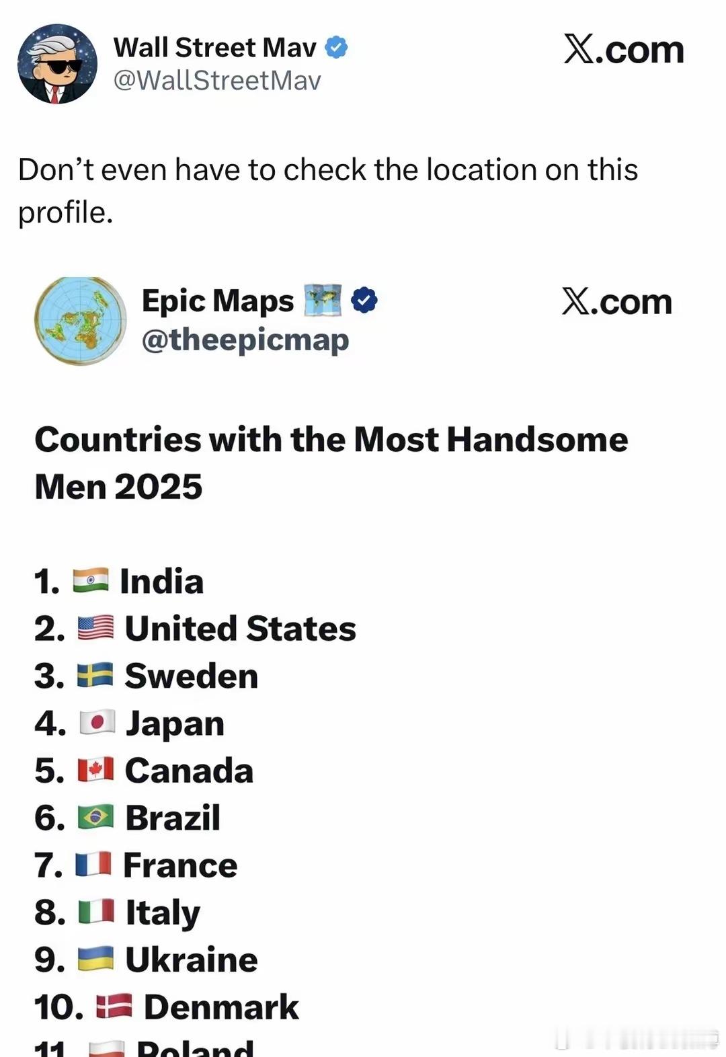Click the X.com logo in quoted post

click(616, 302)
